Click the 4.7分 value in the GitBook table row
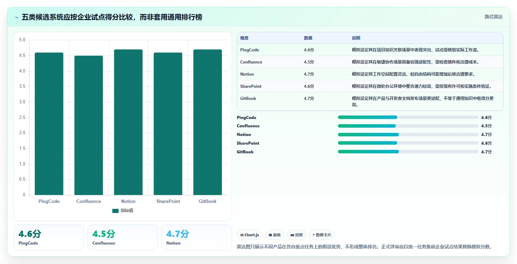This screenshot has height=264, width=517. [x=309, y=99]
